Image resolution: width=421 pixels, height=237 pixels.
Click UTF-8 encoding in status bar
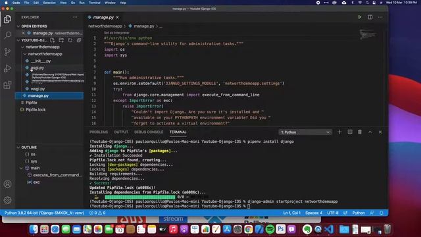(x=333, y=213)
